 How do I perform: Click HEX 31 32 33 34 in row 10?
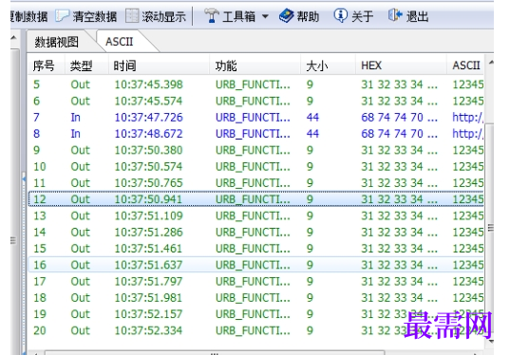(x=399, y=166)
